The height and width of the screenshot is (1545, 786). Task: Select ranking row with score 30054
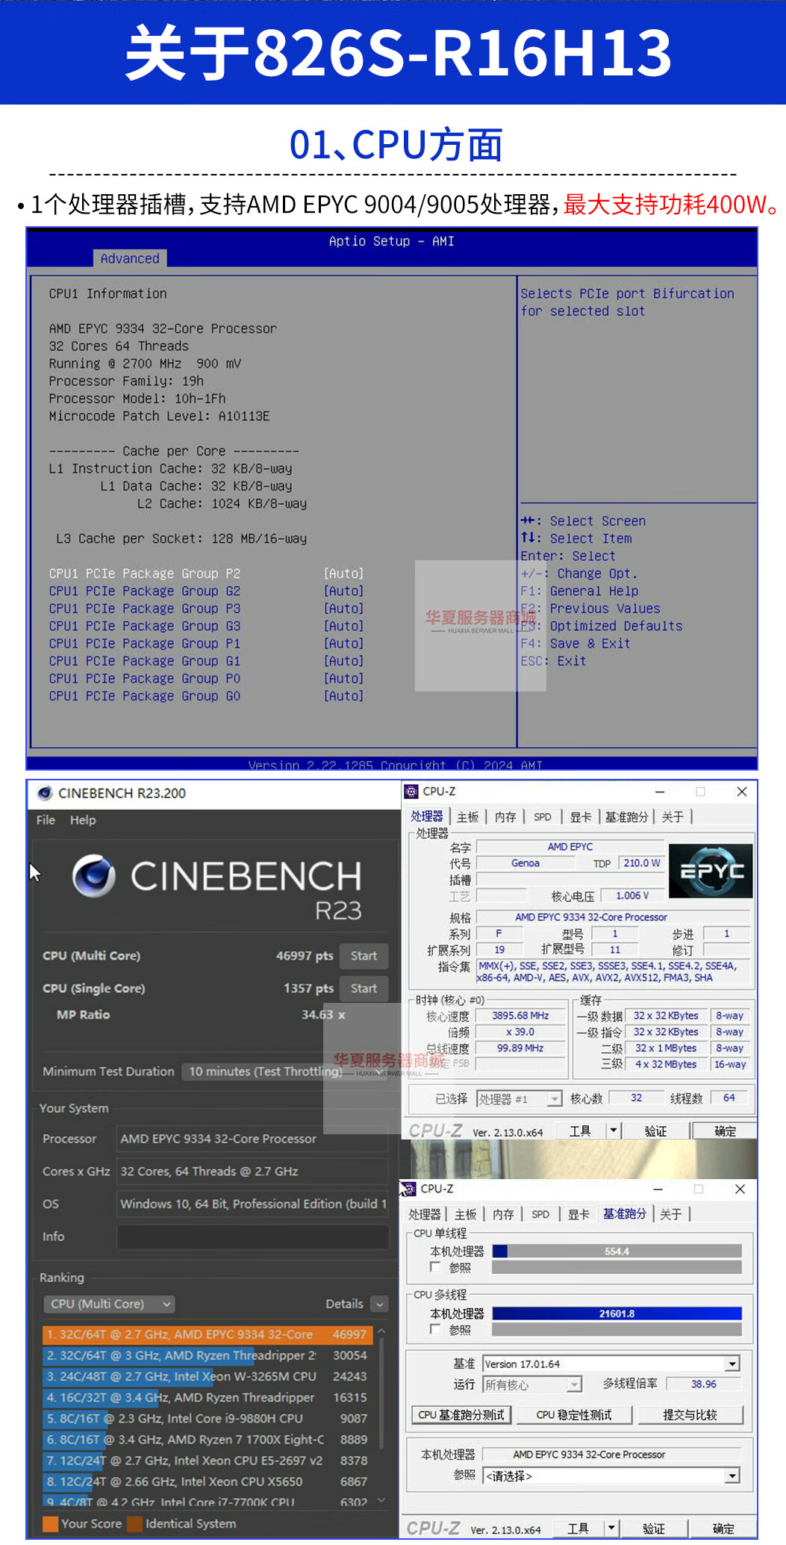coord(208,1355)
